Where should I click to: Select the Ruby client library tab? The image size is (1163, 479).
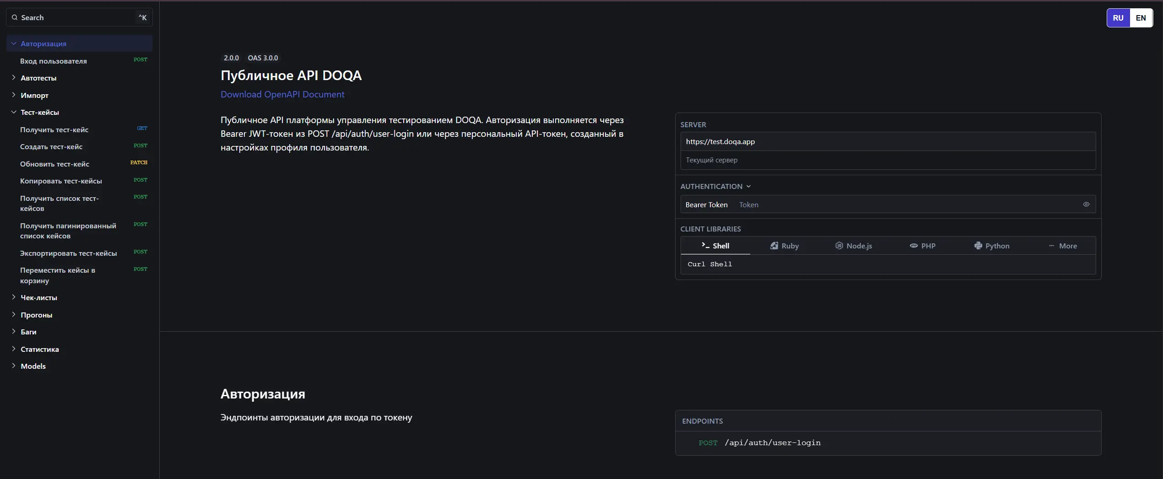(x=784, y=246)
